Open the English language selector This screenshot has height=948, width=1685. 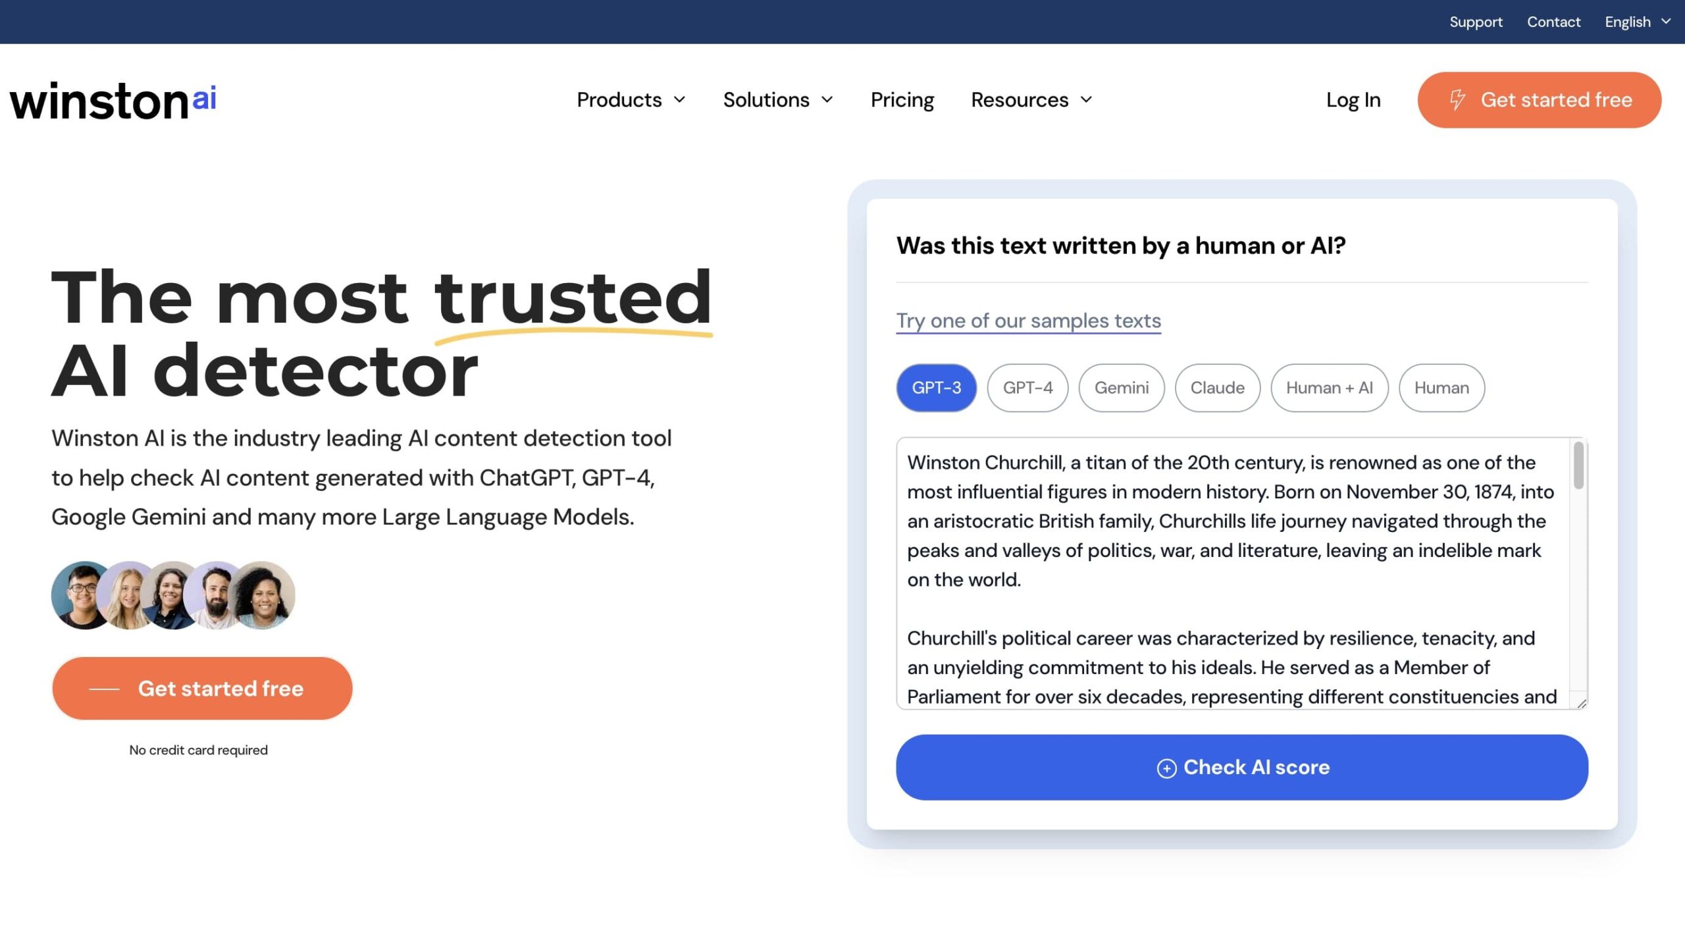coord(1637,22)
